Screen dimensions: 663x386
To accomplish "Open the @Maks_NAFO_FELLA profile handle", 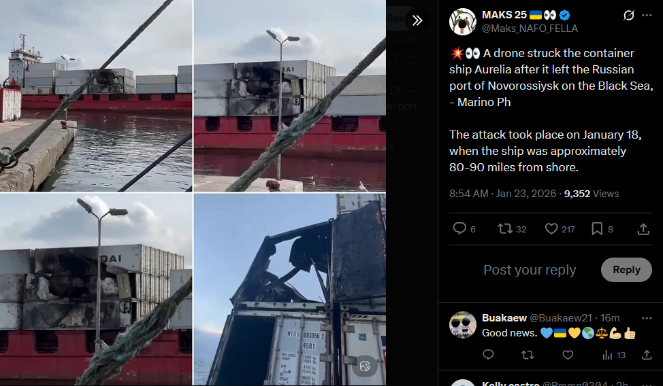I will point(530,29).
